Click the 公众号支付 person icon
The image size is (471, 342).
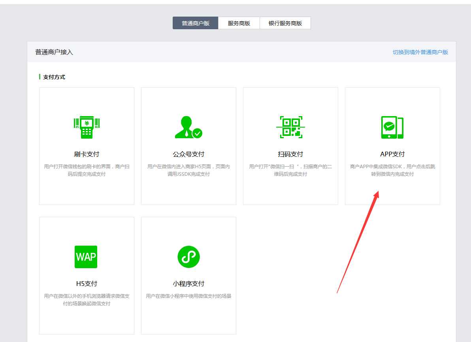(188, 127)
